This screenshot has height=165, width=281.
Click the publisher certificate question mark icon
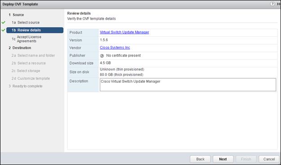click(x=102, y=56)
